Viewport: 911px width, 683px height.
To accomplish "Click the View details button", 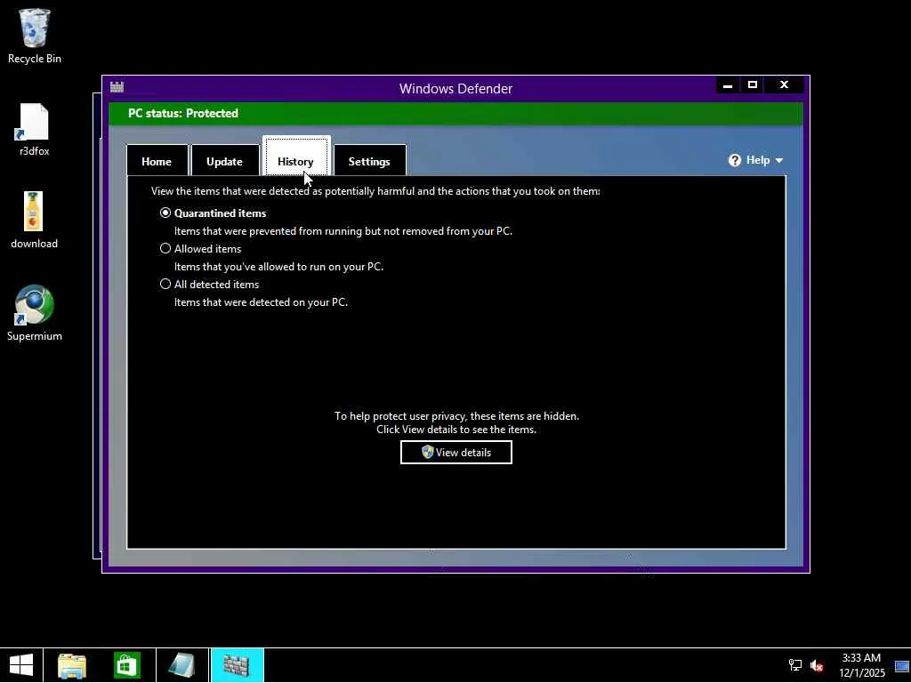I will tap(456, 453).
